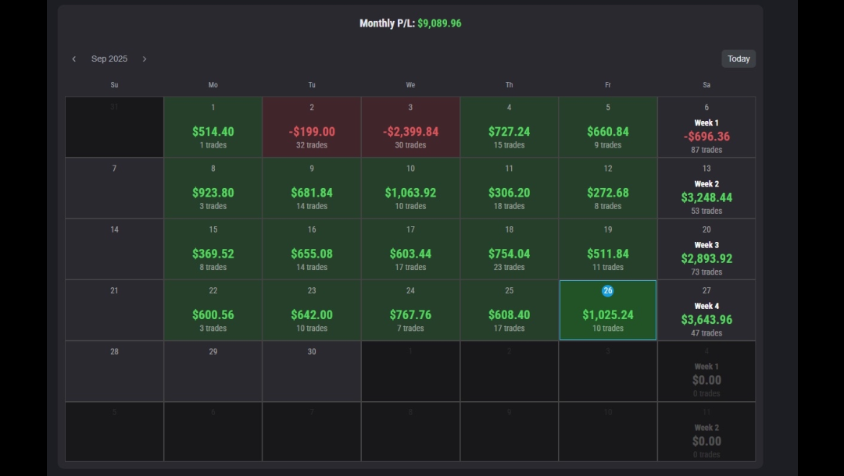Open September 11 with $306.20
Screen dimensions: 844x476
[x=510, y=188]
